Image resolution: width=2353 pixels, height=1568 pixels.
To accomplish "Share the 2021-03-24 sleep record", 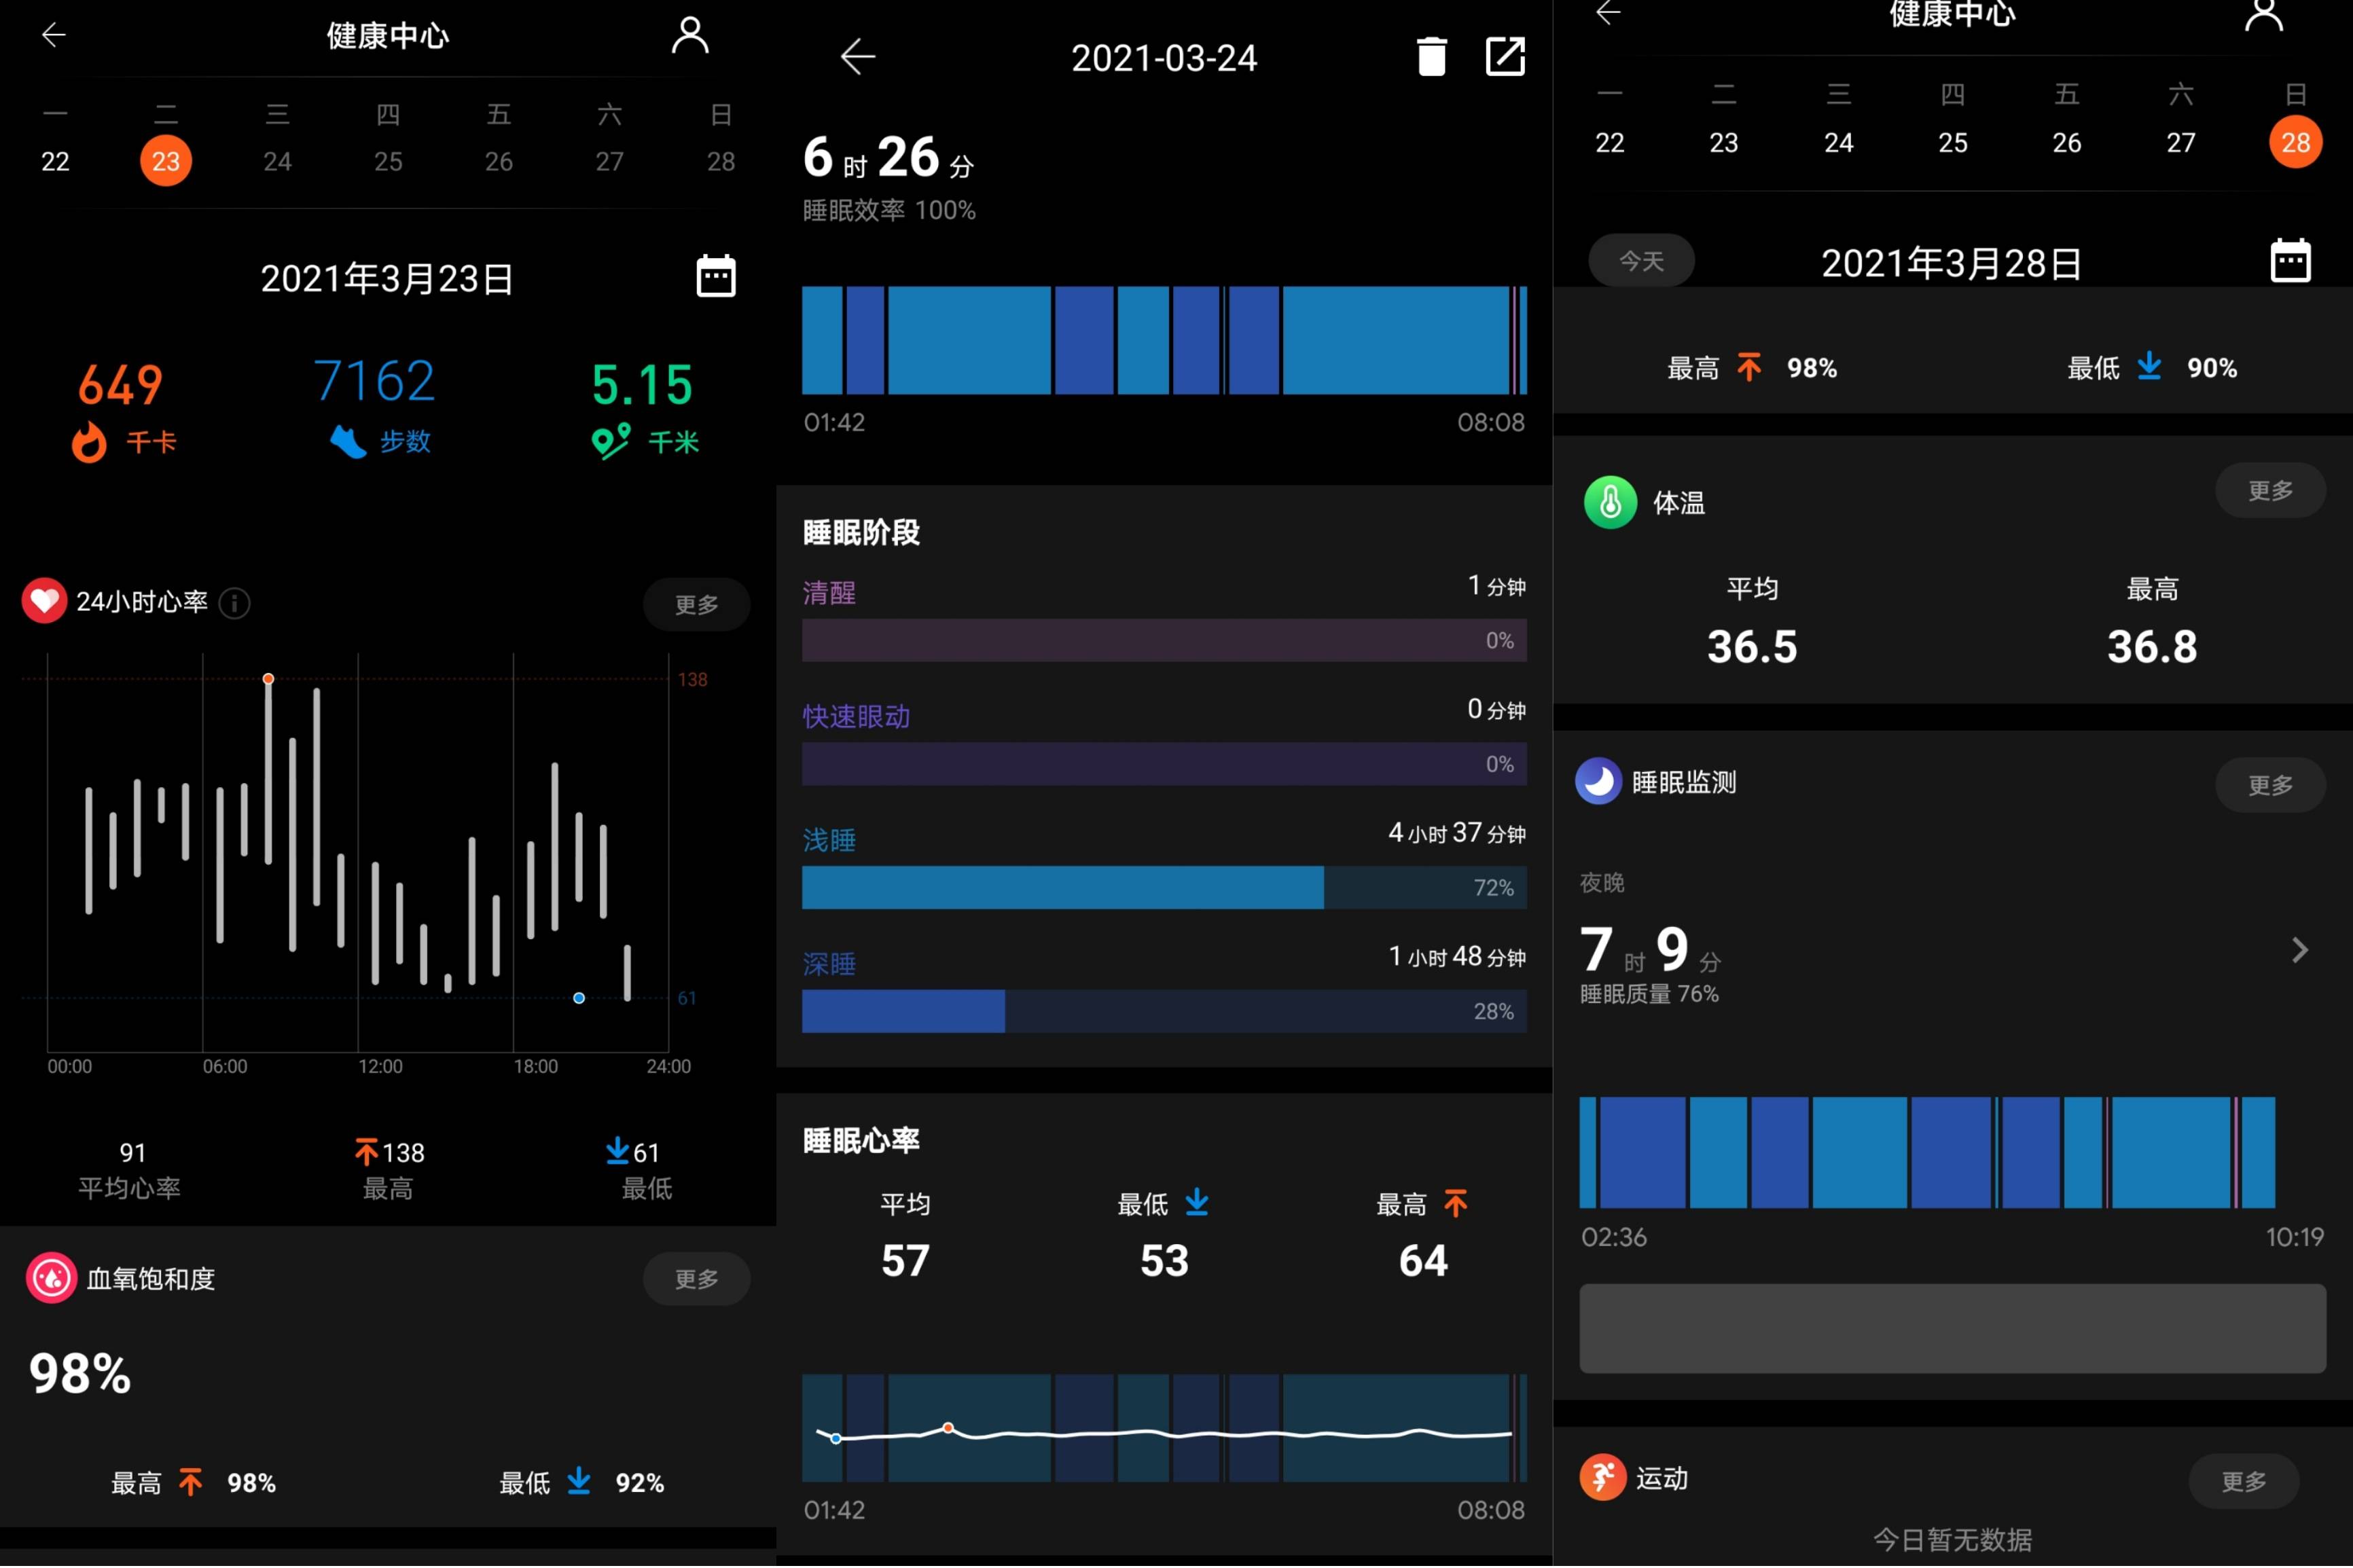I will coord(1505,56).
